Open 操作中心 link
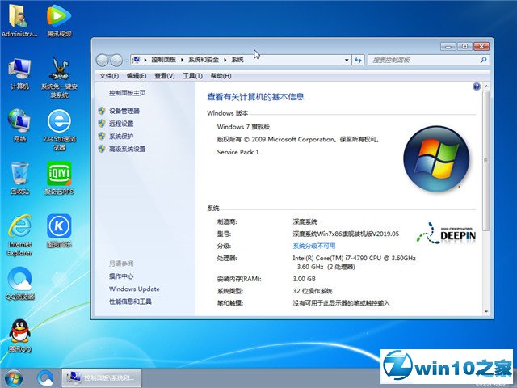The height and width of the screenshot is (388, 517). tap(121, 276)
